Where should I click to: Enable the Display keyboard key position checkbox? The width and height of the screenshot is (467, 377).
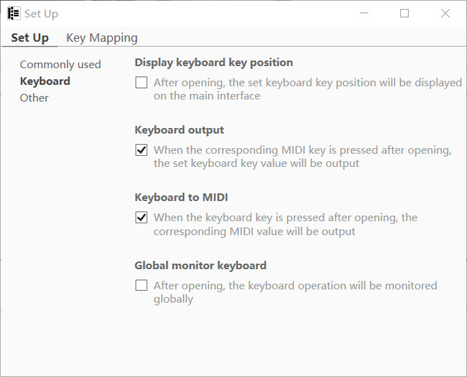point(142,83)
